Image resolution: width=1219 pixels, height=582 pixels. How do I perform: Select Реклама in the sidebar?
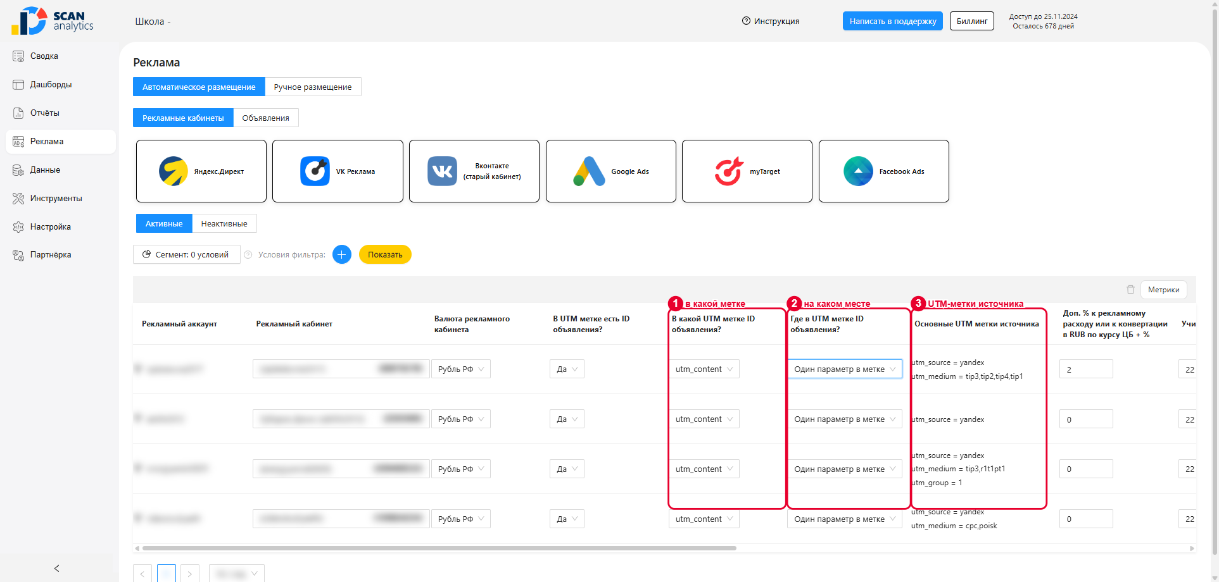(x=60, y=142)
